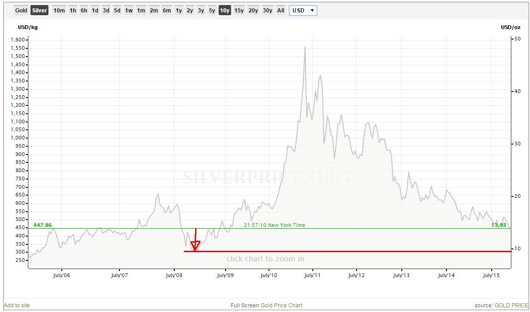Click the chart peak near July'11
Image resolution: width=530 pixels, height=312 pixels.
pos(305,47)
